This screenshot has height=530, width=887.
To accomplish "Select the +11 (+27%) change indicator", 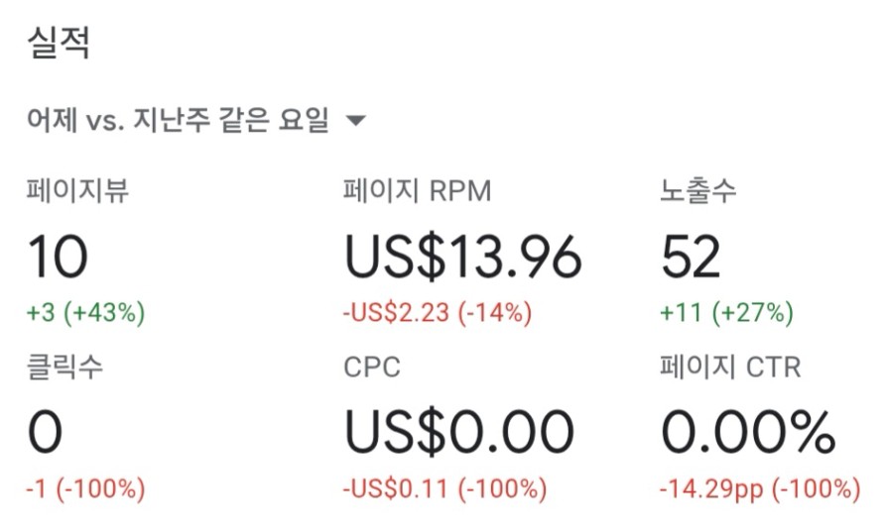I will pyautogui.click(x=727, y=312).
